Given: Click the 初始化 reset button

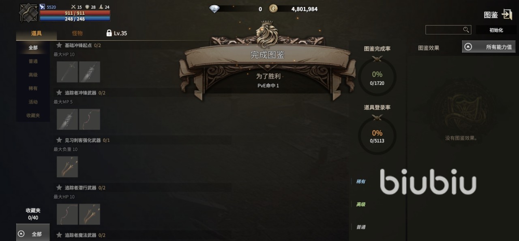Looking at the screenshot, I should click(x=496, y=30).
